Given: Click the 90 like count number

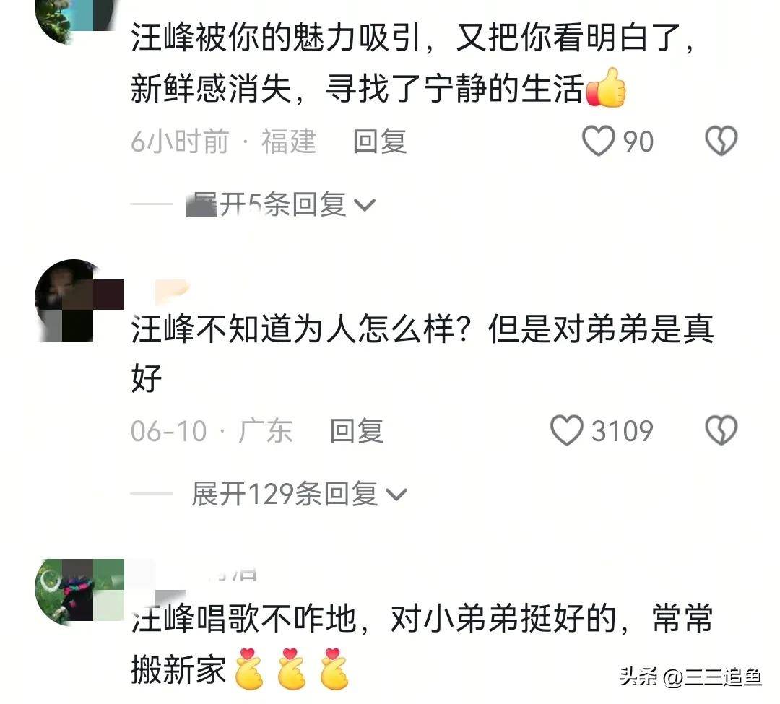Looking at the screenshot, I should (638, 142).
